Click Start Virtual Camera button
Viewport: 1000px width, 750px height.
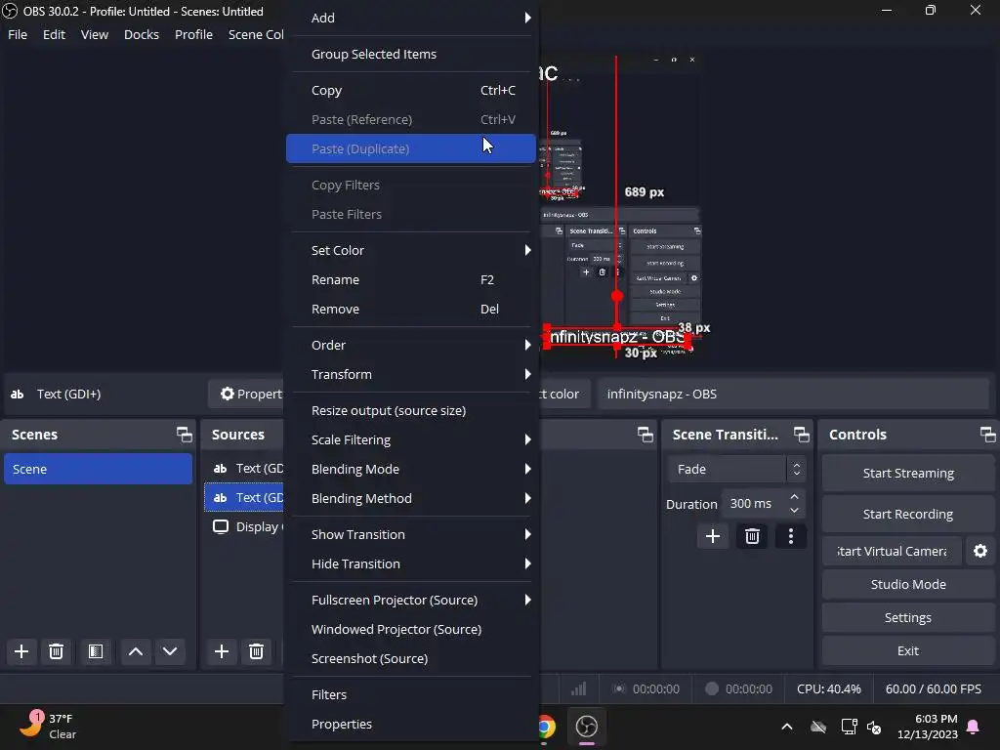click(892, 551)
